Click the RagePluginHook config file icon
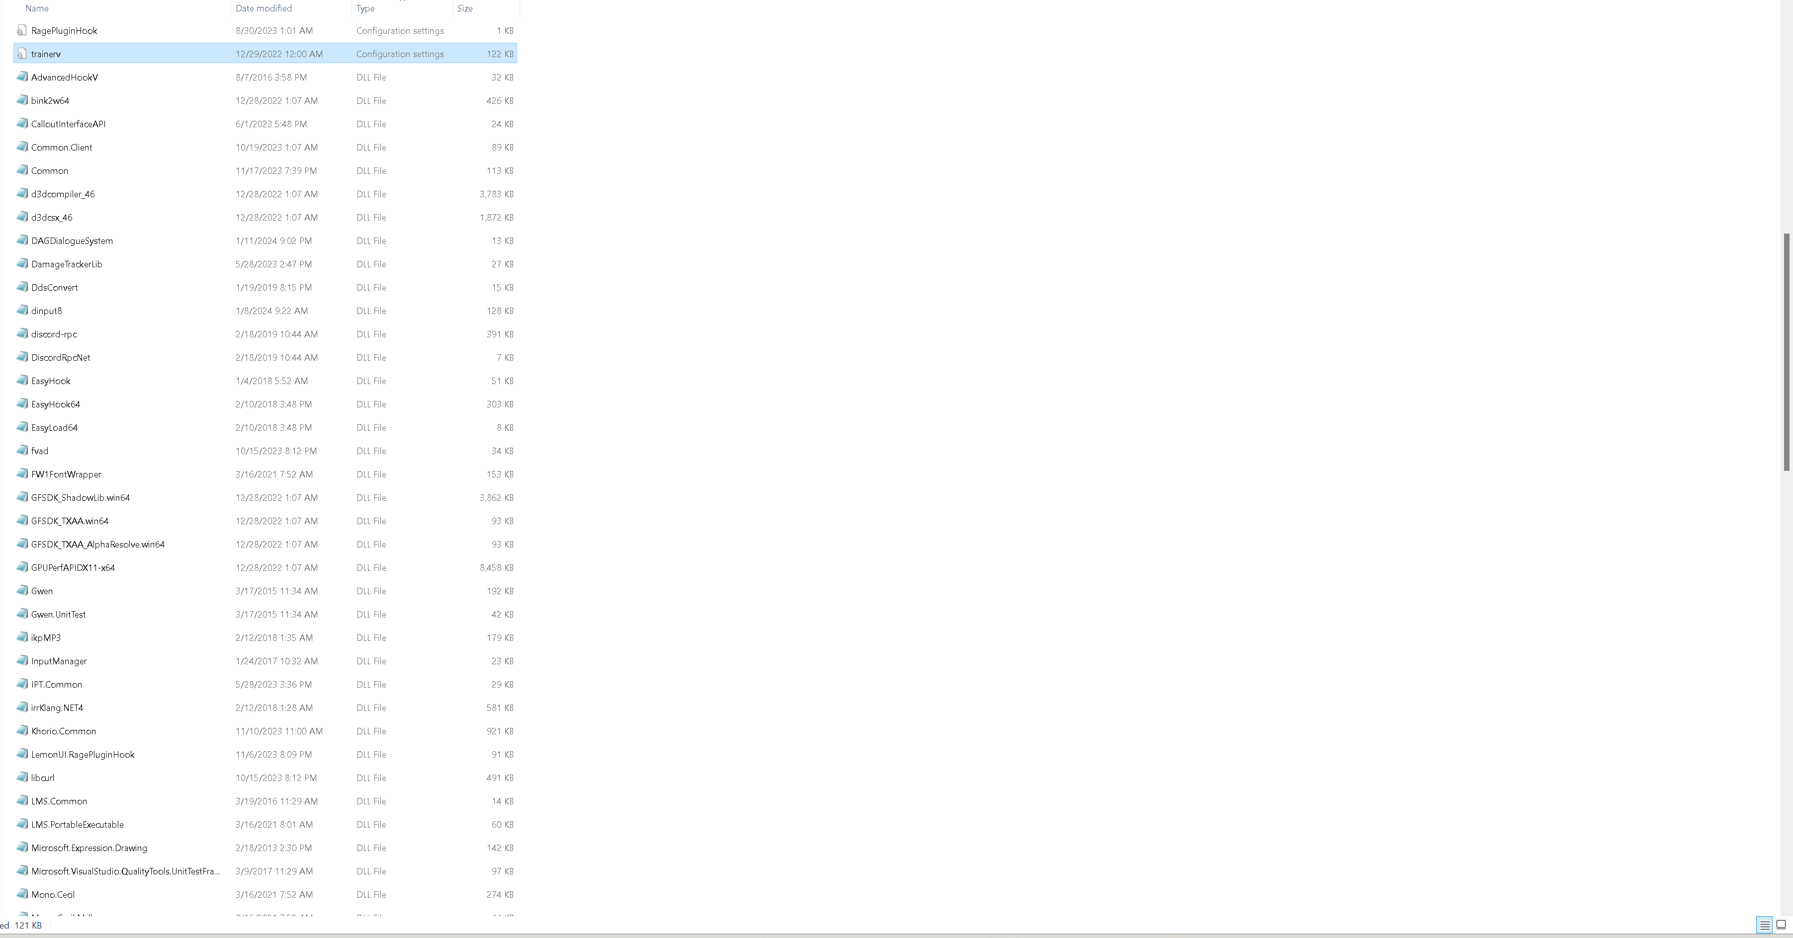1793x938 pixels. (21, 31)
